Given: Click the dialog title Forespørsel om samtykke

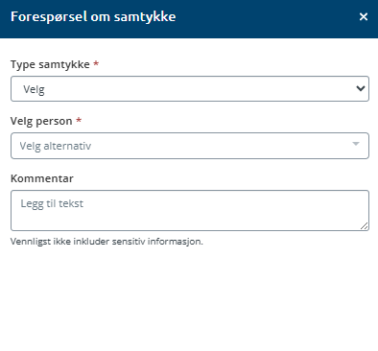Looking at the screenshot, I should [93, 17].
